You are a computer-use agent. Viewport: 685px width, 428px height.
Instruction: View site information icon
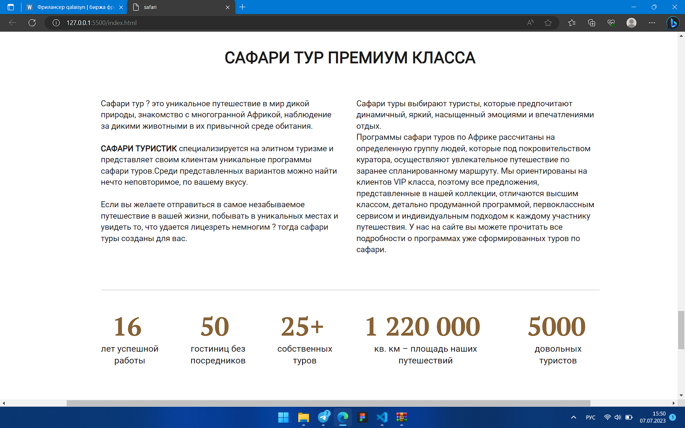click(x=56, y=23)
